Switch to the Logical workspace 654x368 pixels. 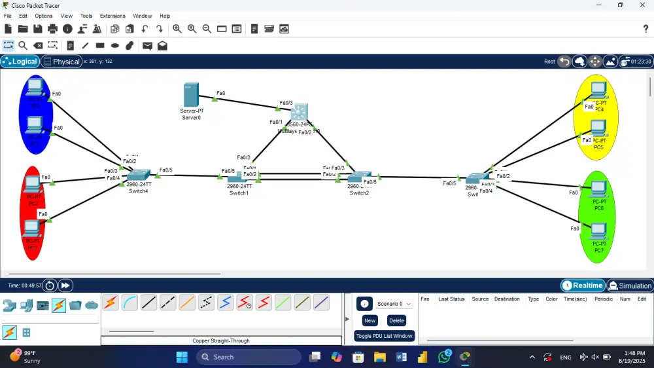click(20, 62)
